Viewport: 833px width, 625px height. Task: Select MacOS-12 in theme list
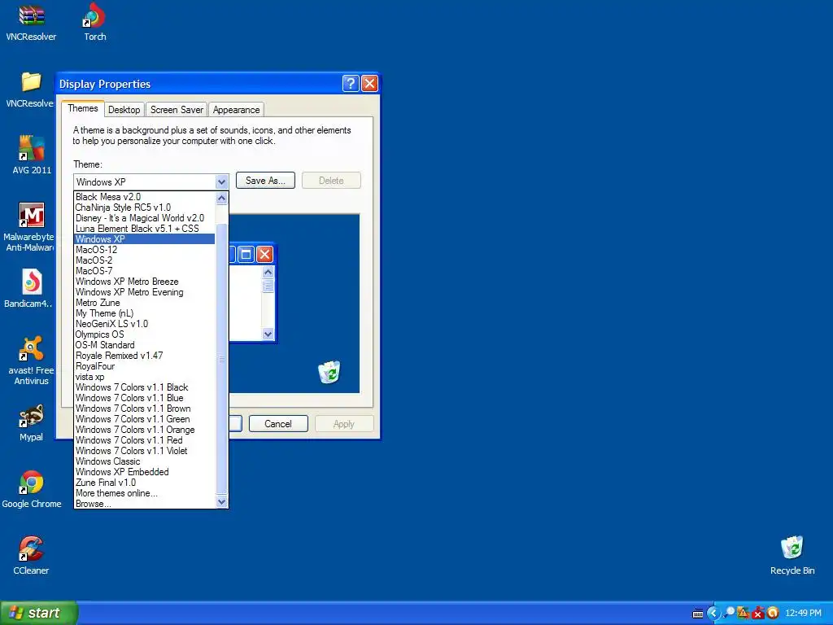(145, 250)
